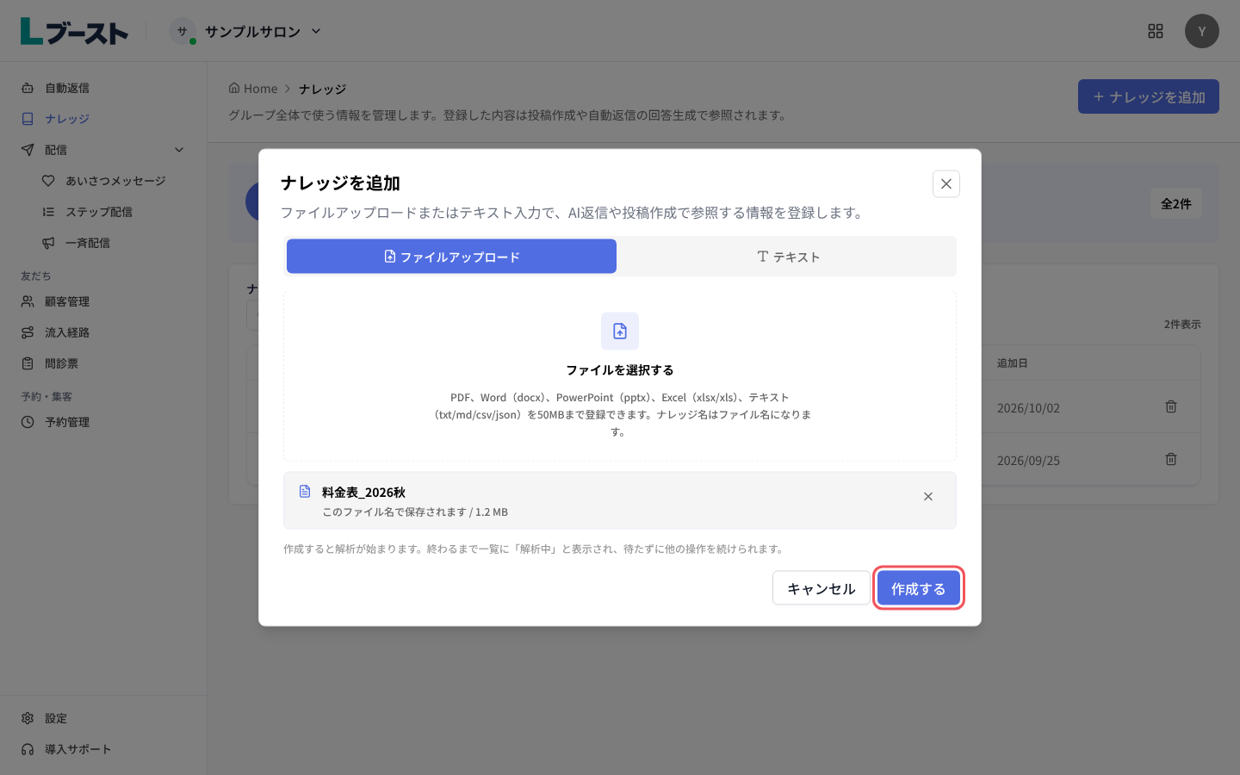This screenshot has width=1240, height=775.
Task: Click the 料金表_2026秋 document icon
Action: coord(305,492)
